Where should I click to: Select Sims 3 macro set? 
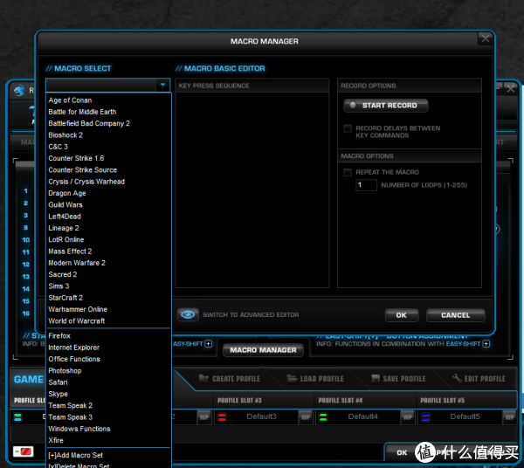pyautogui.click(x=59, y=286)
